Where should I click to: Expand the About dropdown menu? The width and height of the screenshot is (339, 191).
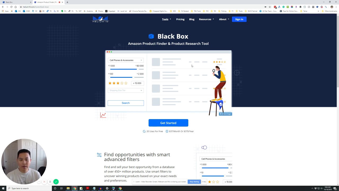click(x=224, y=19)
